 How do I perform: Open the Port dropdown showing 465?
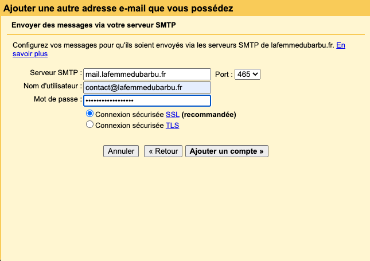pos(247,74)
